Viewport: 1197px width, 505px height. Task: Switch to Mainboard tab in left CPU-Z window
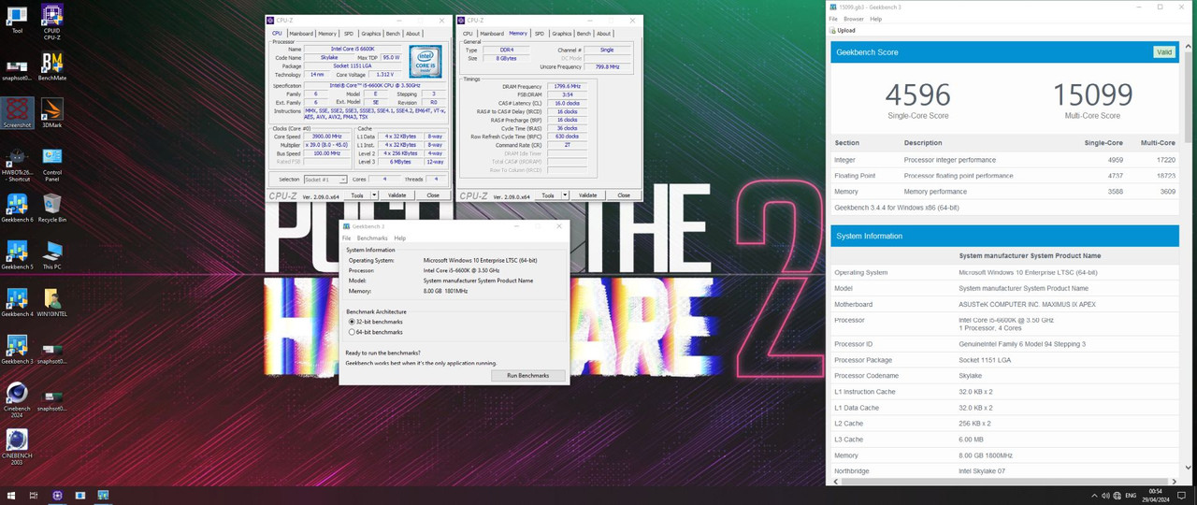(301, 34)
